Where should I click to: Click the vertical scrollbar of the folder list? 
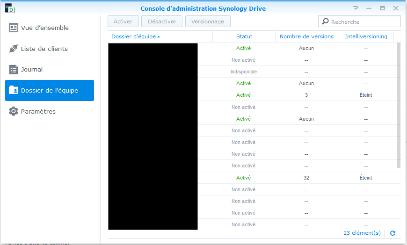[x=399, y=105]
